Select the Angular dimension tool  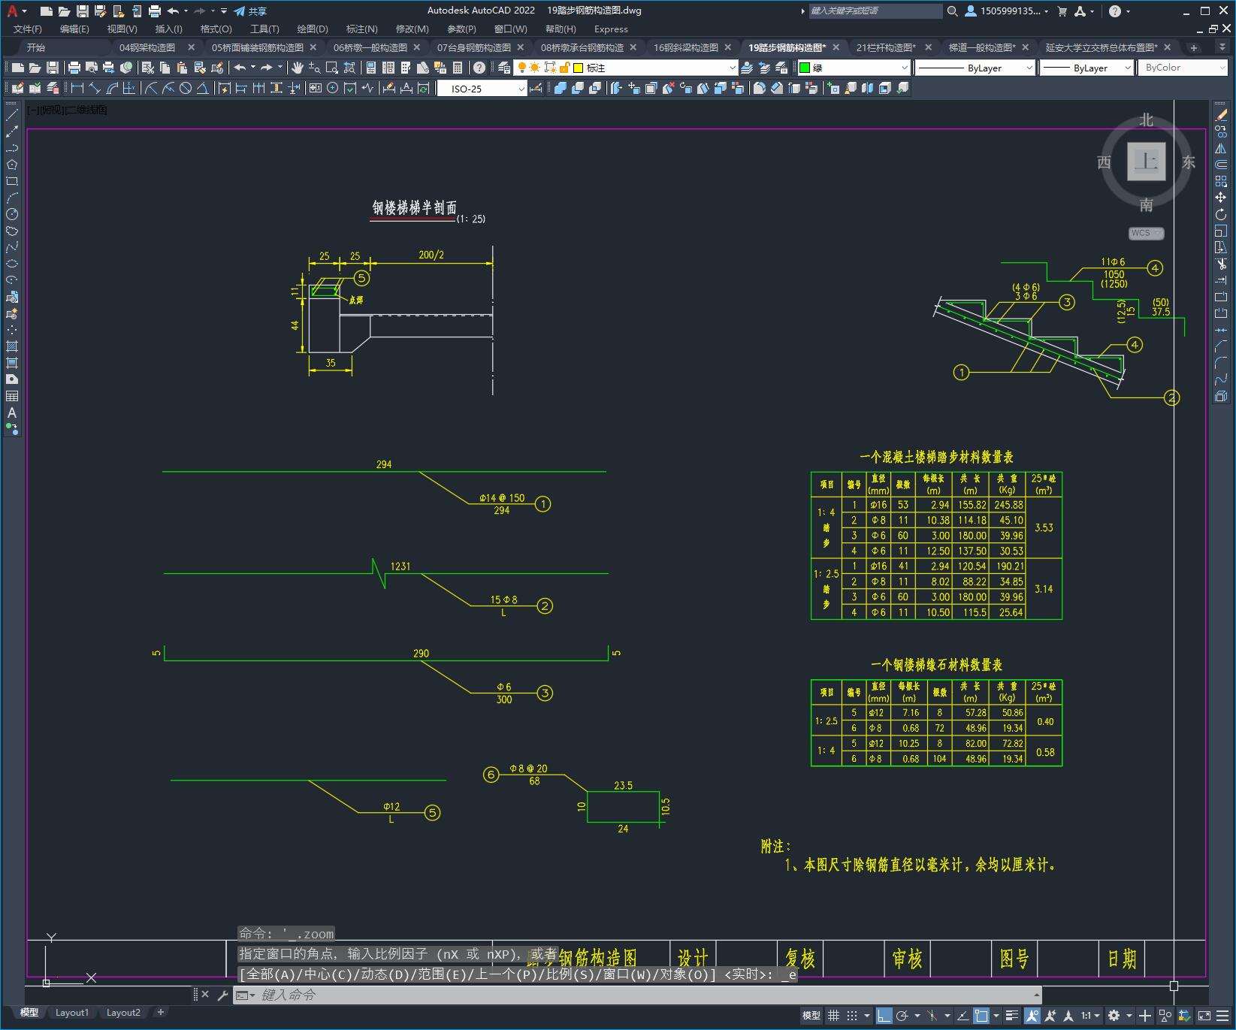tap(203, 88)
